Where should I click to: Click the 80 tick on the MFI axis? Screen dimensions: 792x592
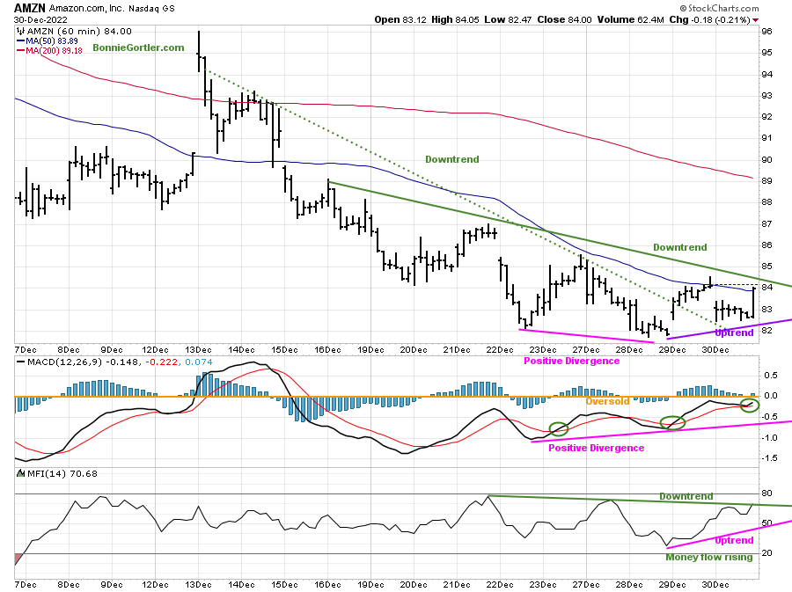(766, 493)
